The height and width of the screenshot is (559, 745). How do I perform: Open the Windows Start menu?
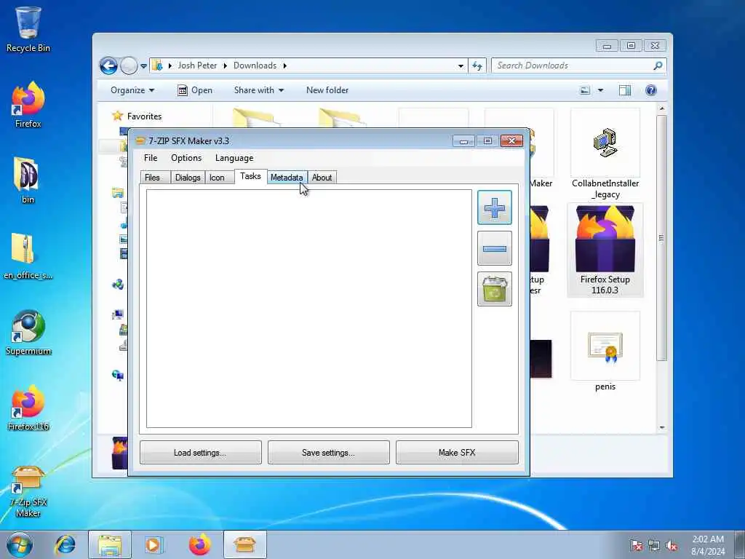(x=20, y=544)
